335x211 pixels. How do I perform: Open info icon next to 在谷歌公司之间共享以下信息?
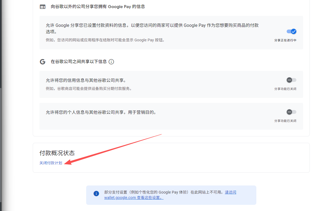click(111, 62)
